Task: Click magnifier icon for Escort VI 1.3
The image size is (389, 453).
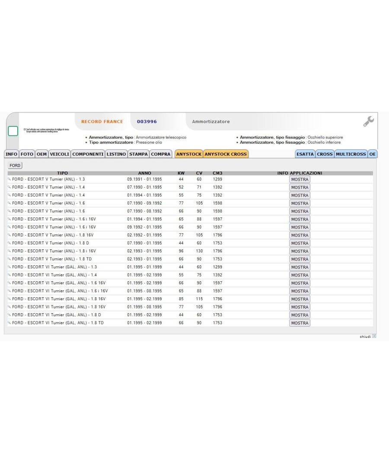Action: point(9,267)
